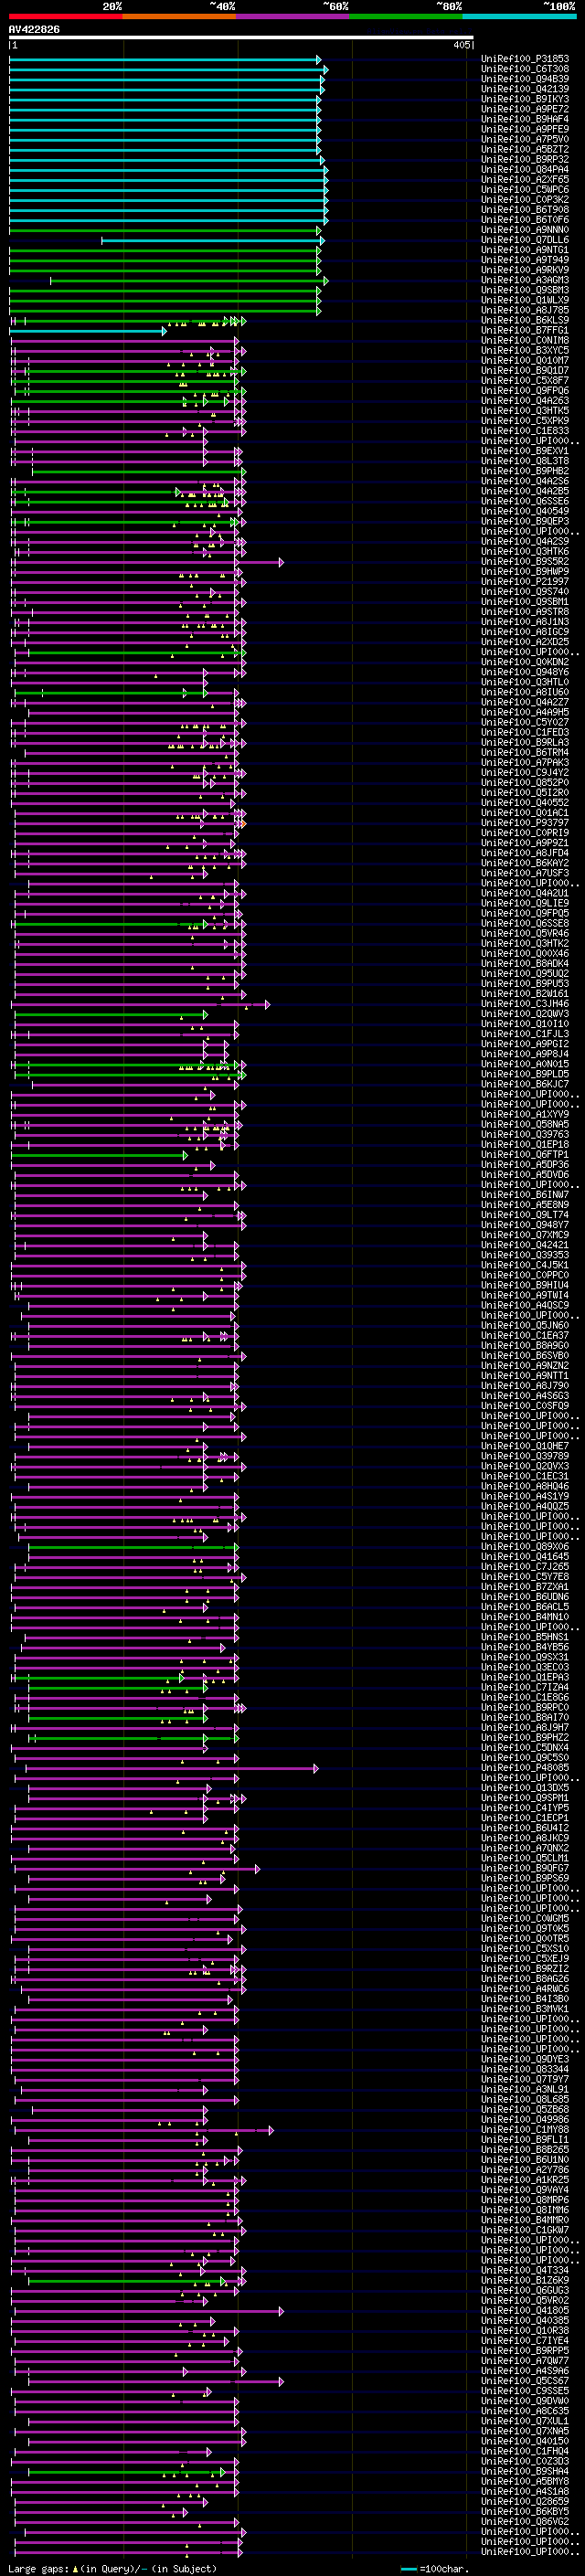Screen dimensions: 585x2576
Task: Click hit label UniRef100_B9SHA4
Action: point(525,2471)
